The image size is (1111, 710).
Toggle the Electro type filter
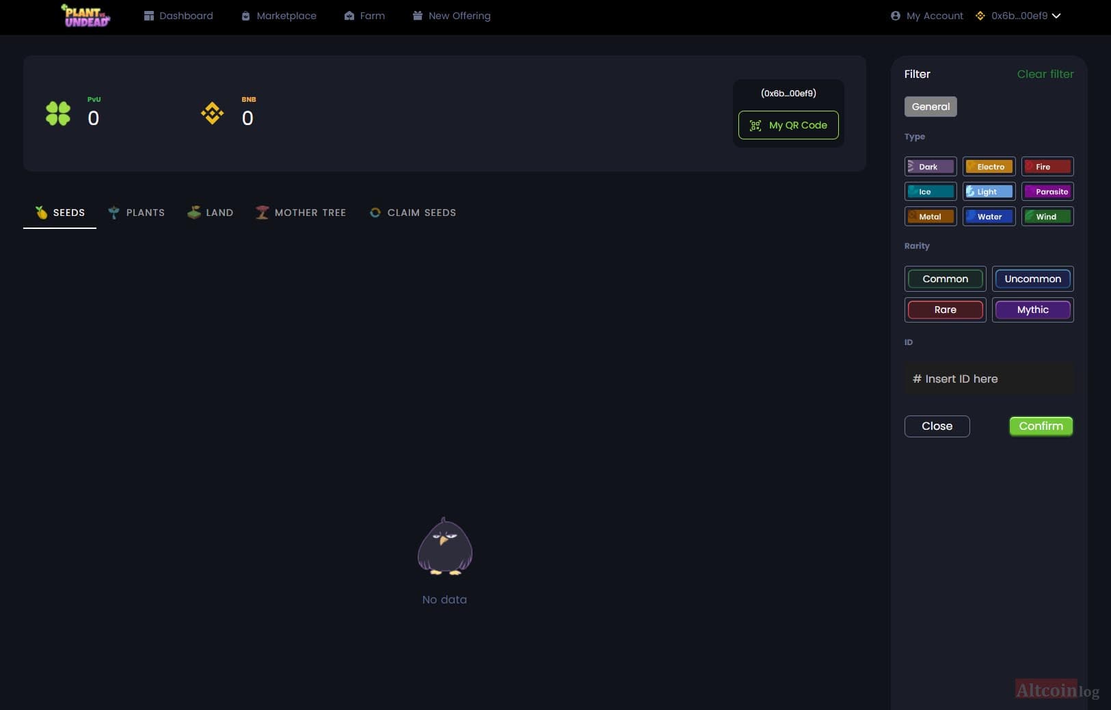click(989, 167)
